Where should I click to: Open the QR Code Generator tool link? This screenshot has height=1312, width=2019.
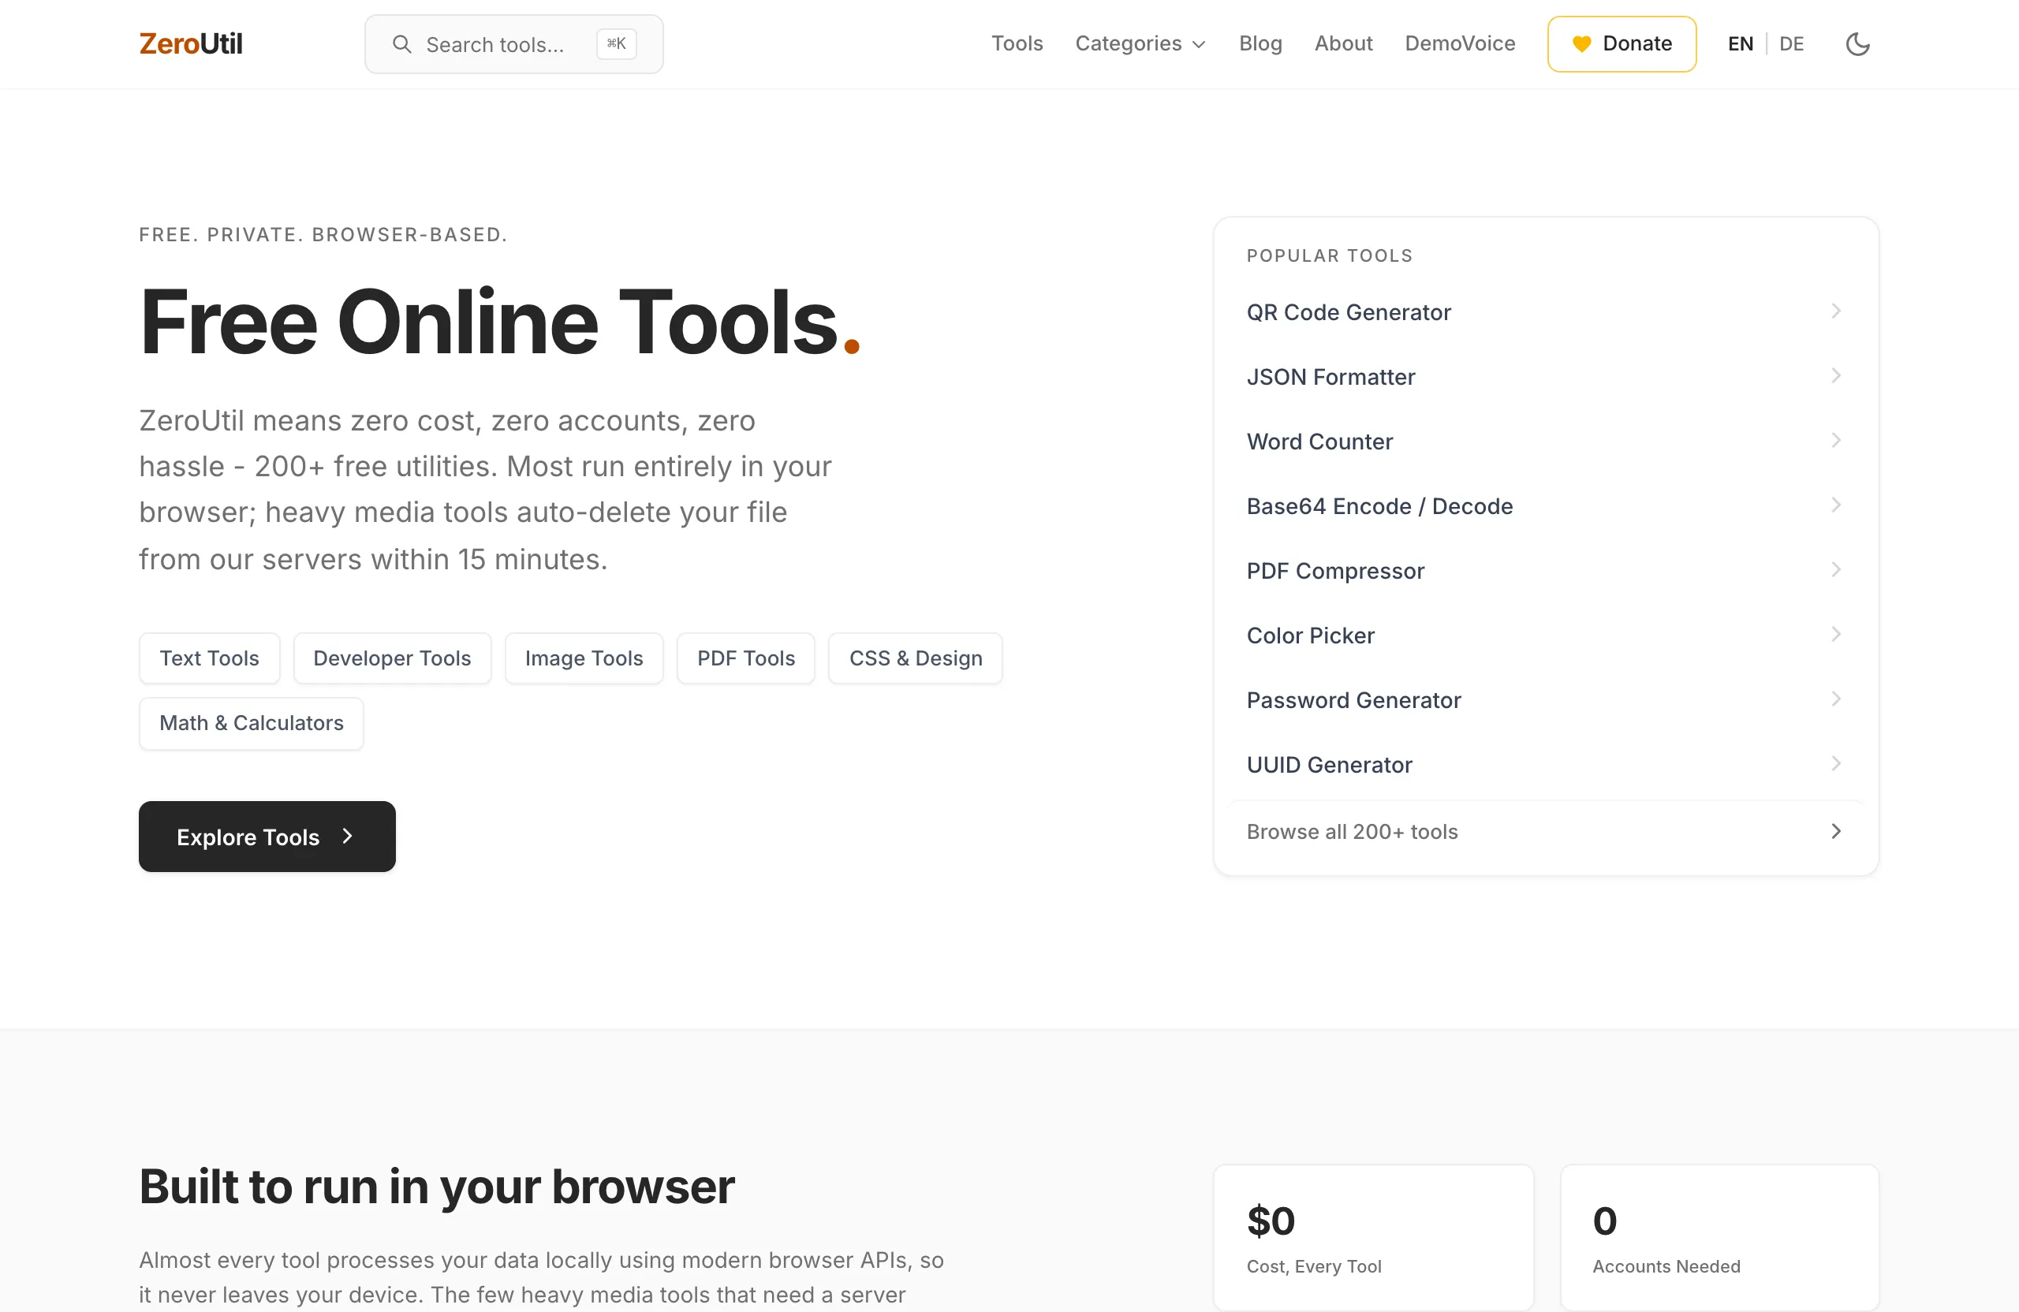(1546, 312)
